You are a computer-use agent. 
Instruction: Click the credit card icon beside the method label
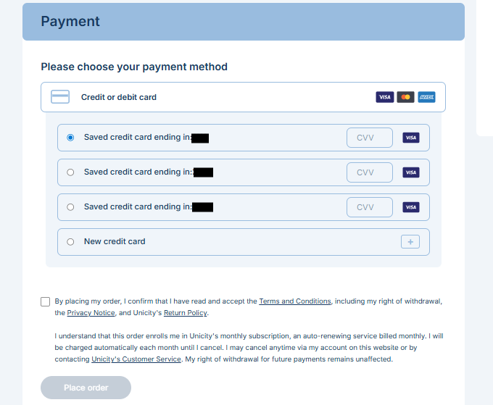click(60, 97)
